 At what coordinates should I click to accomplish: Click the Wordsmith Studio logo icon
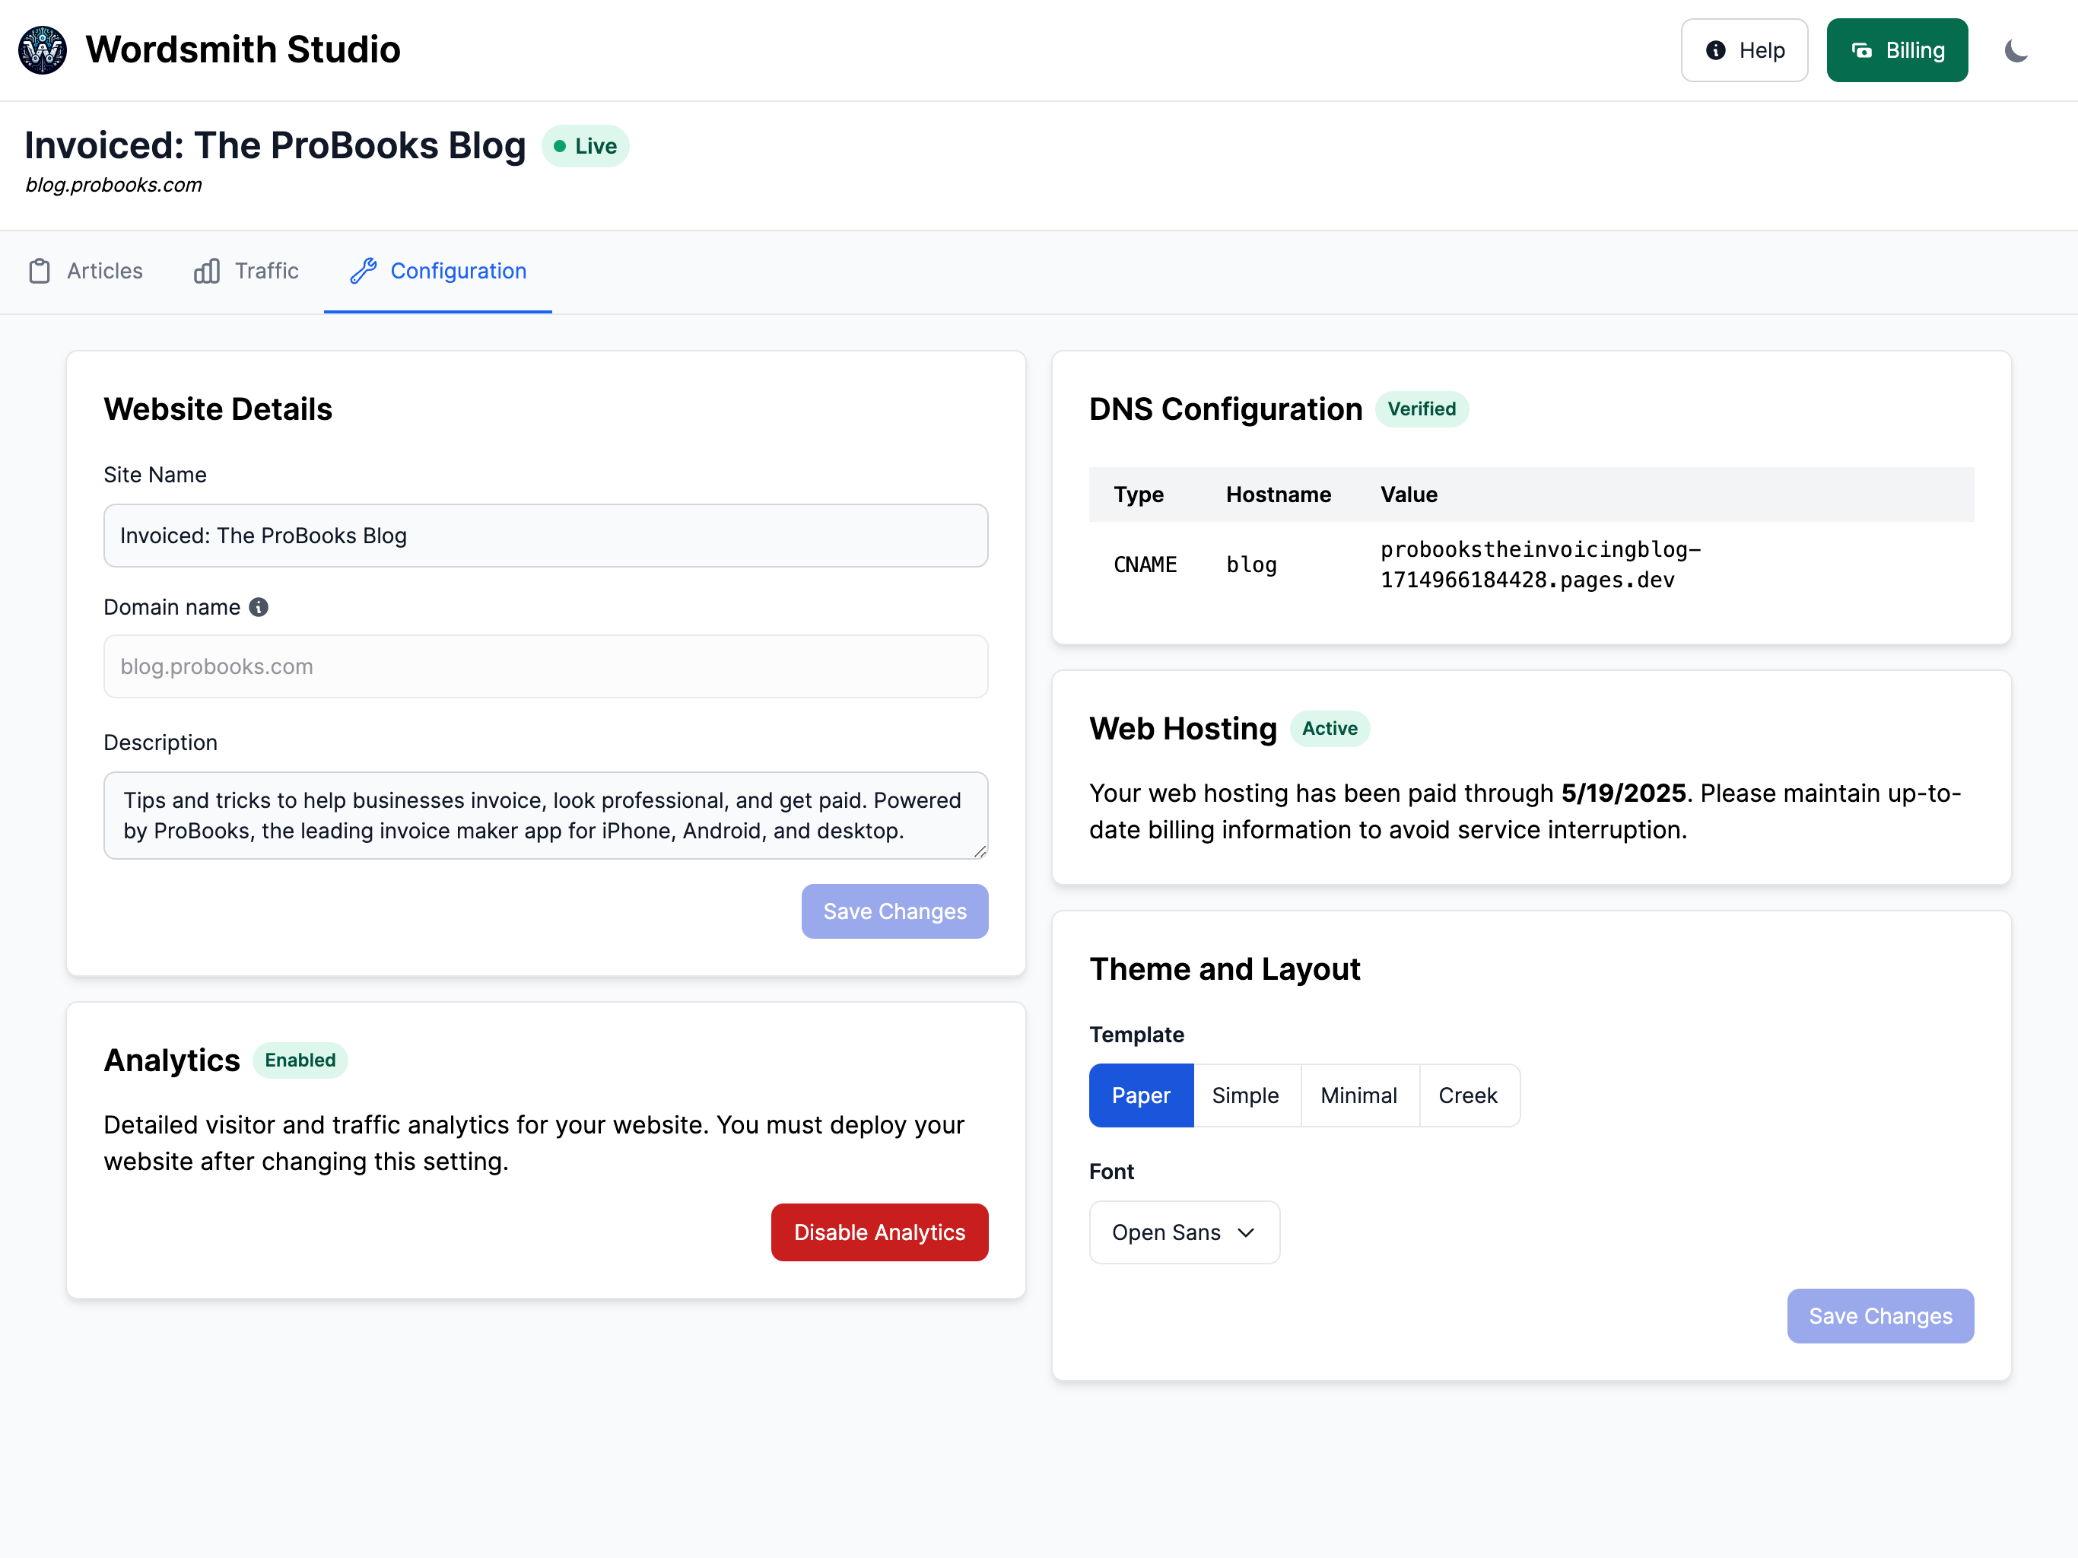tap(43, 49)
